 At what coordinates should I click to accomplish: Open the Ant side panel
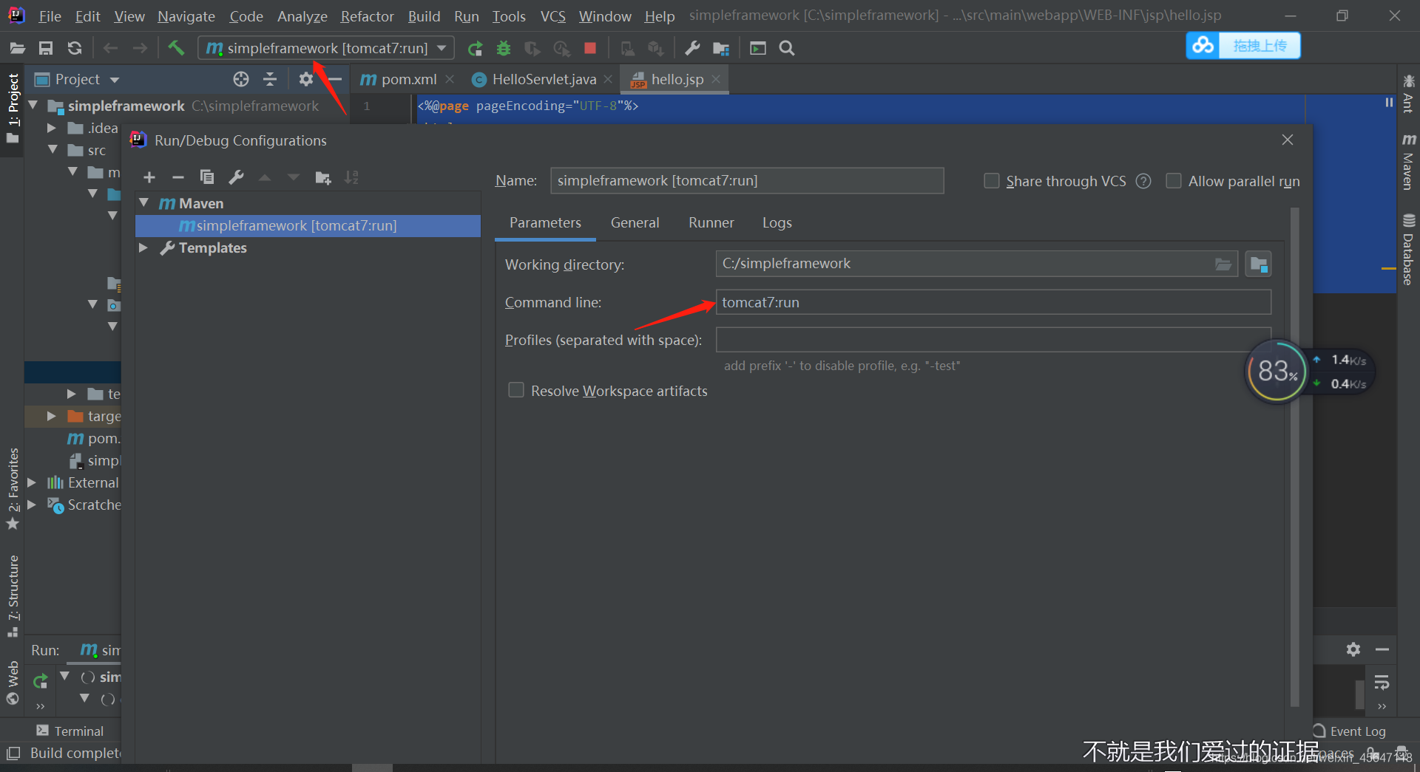[1408, 93]
